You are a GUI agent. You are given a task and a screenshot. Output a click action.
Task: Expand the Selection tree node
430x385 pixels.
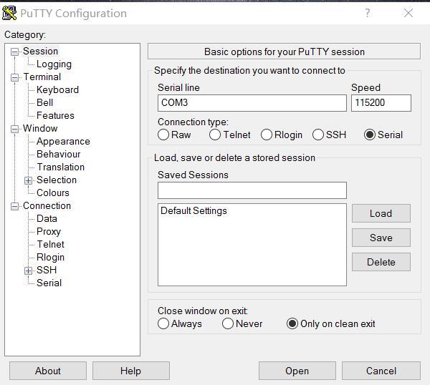[x=28, y=180]
